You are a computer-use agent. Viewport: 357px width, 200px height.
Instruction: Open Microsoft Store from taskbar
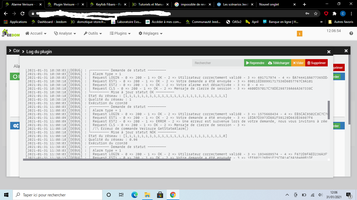coord(160,195)
